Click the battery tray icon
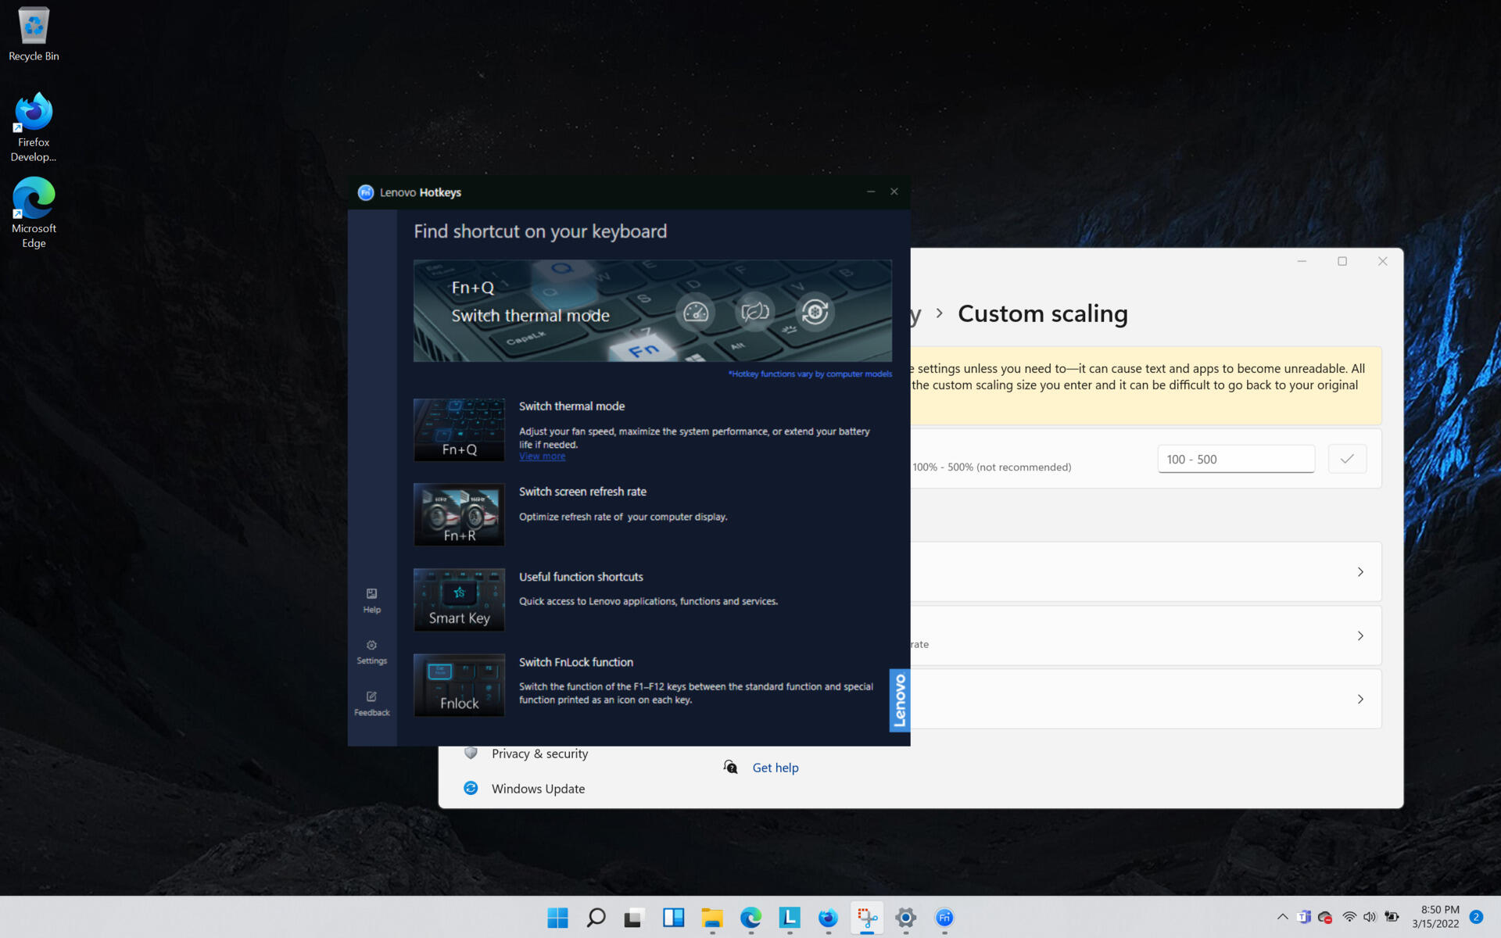Viewport: 1501px width, 938px height. 1392,917
